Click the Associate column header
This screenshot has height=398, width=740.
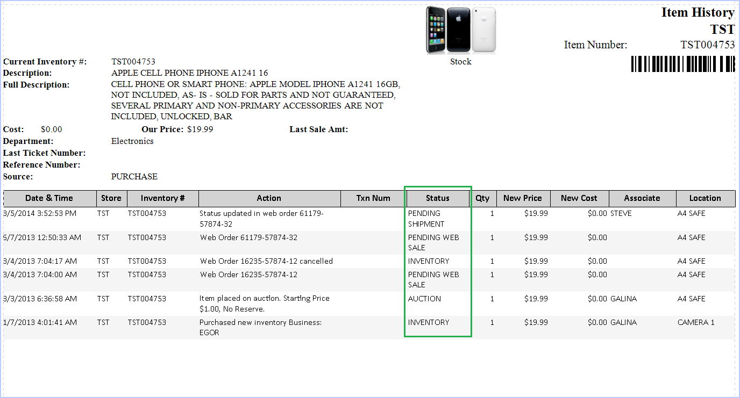pos(642,198)
